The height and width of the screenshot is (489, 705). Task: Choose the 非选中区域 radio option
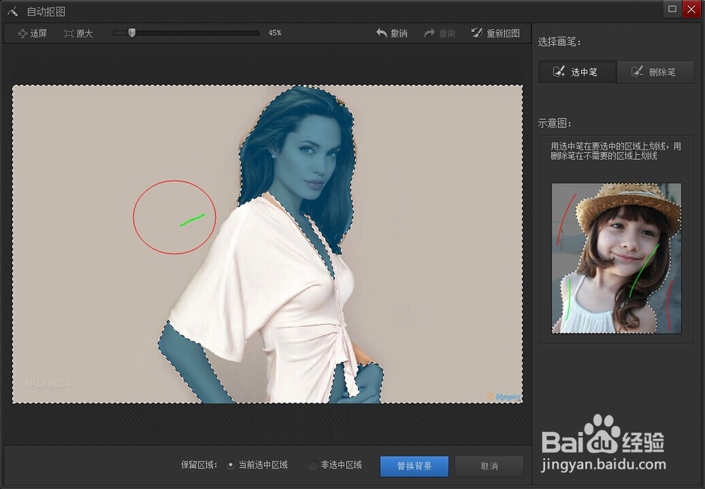pyautogui.click(x=312, y=465)
